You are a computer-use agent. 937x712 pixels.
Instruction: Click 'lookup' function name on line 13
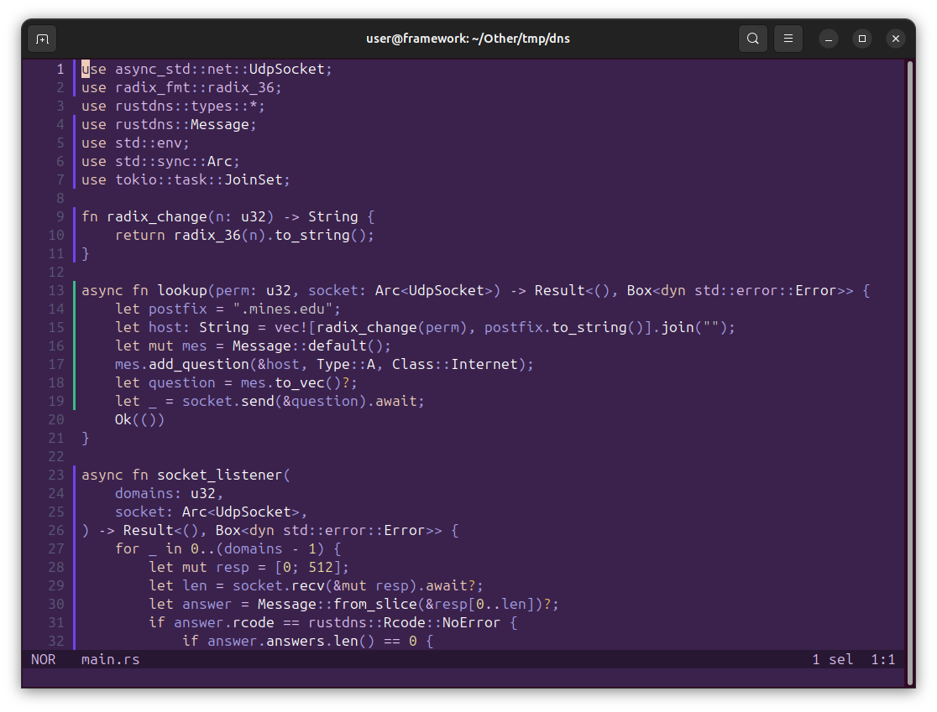click(x=182, y=291)
